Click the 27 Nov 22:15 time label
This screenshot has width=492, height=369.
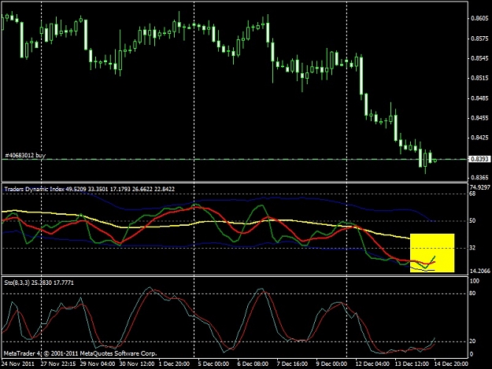coord(58,364)
